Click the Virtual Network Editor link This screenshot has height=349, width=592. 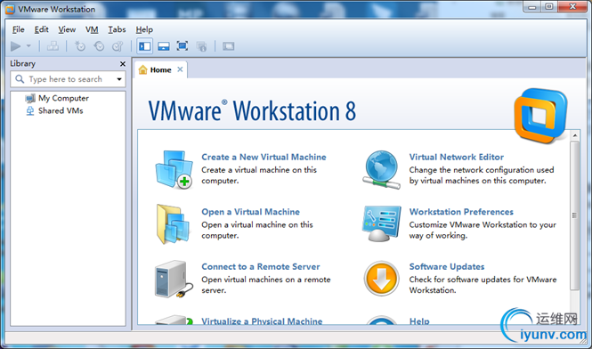tap(457, 157)
